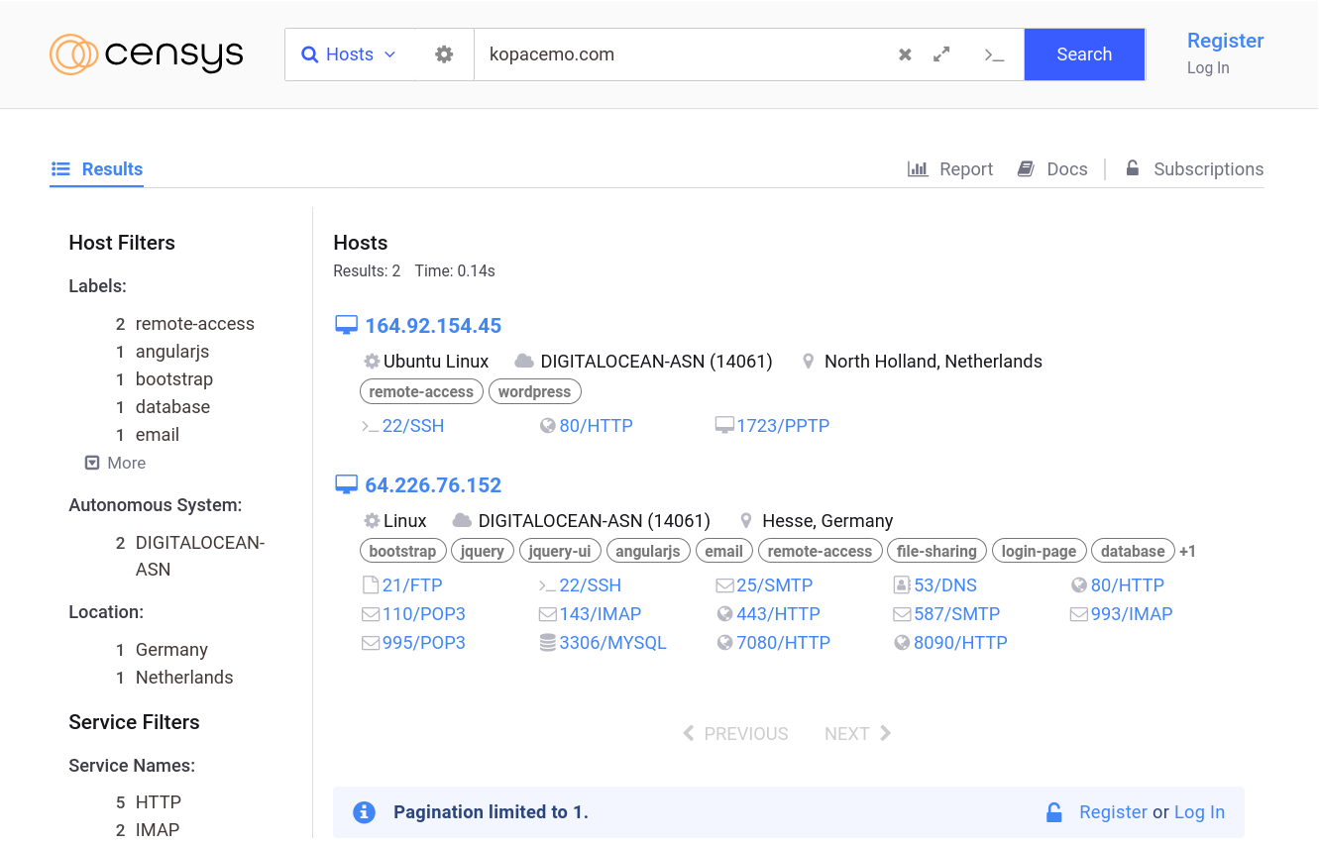Click the padlock icon beside Register or Log In
This screenshot has width=1319, height=847.
(x=1054, y=812)
